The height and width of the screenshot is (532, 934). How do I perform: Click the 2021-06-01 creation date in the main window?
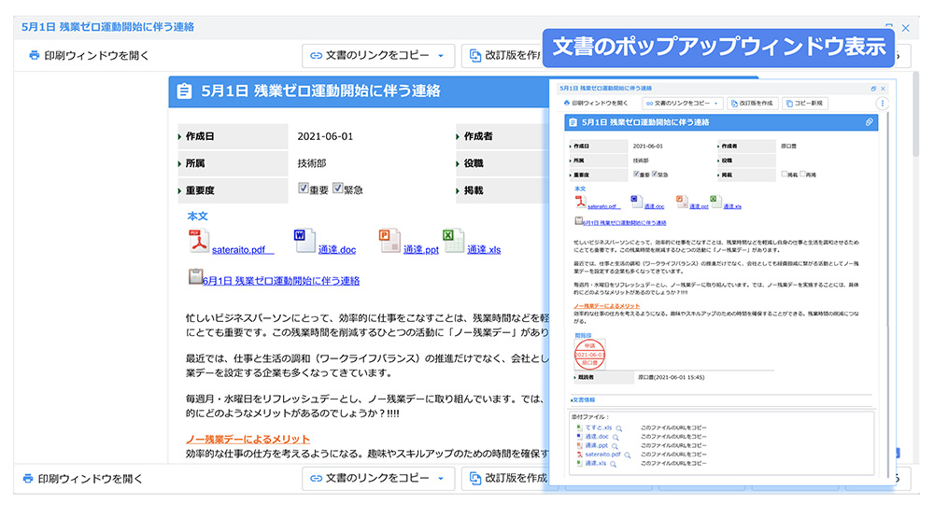(x=325, y=136)
